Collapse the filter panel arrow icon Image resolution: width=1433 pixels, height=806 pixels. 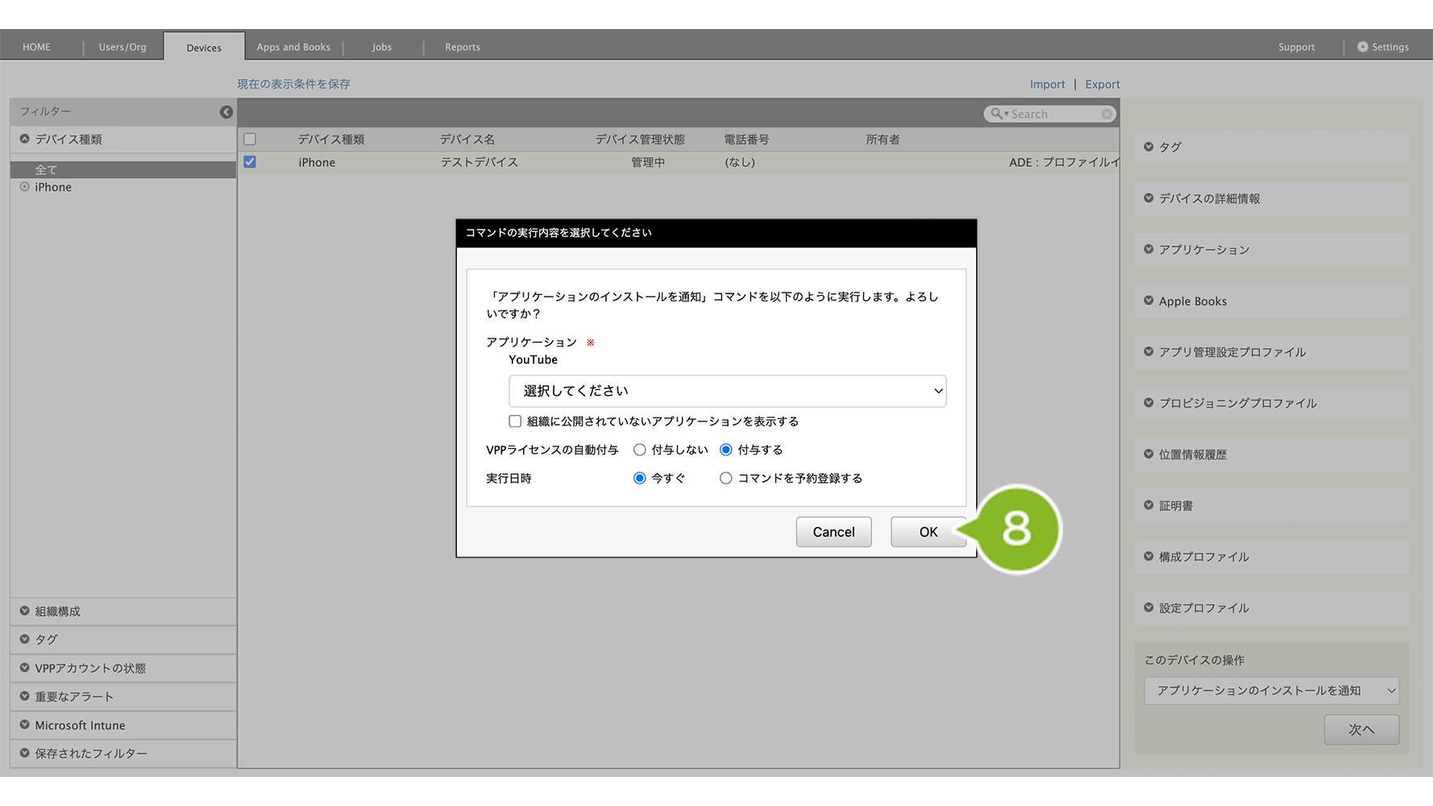pyautogui.click(x=226, y=112)
